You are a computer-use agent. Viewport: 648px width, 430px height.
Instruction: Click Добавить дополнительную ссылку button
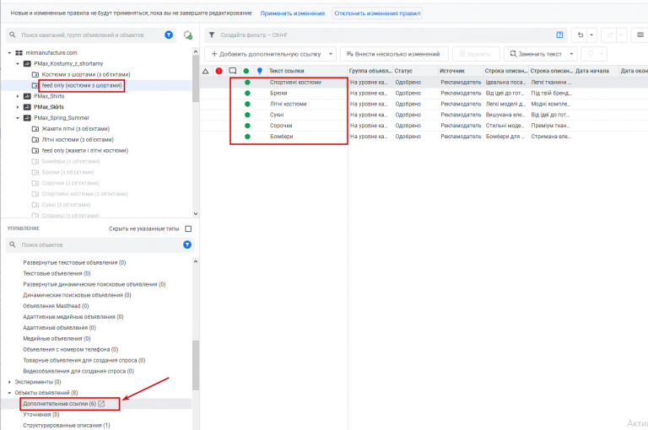[x=266, y=54]
